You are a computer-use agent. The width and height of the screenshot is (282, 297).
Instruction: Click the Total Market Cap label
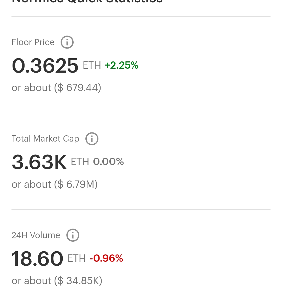[45, 139]
